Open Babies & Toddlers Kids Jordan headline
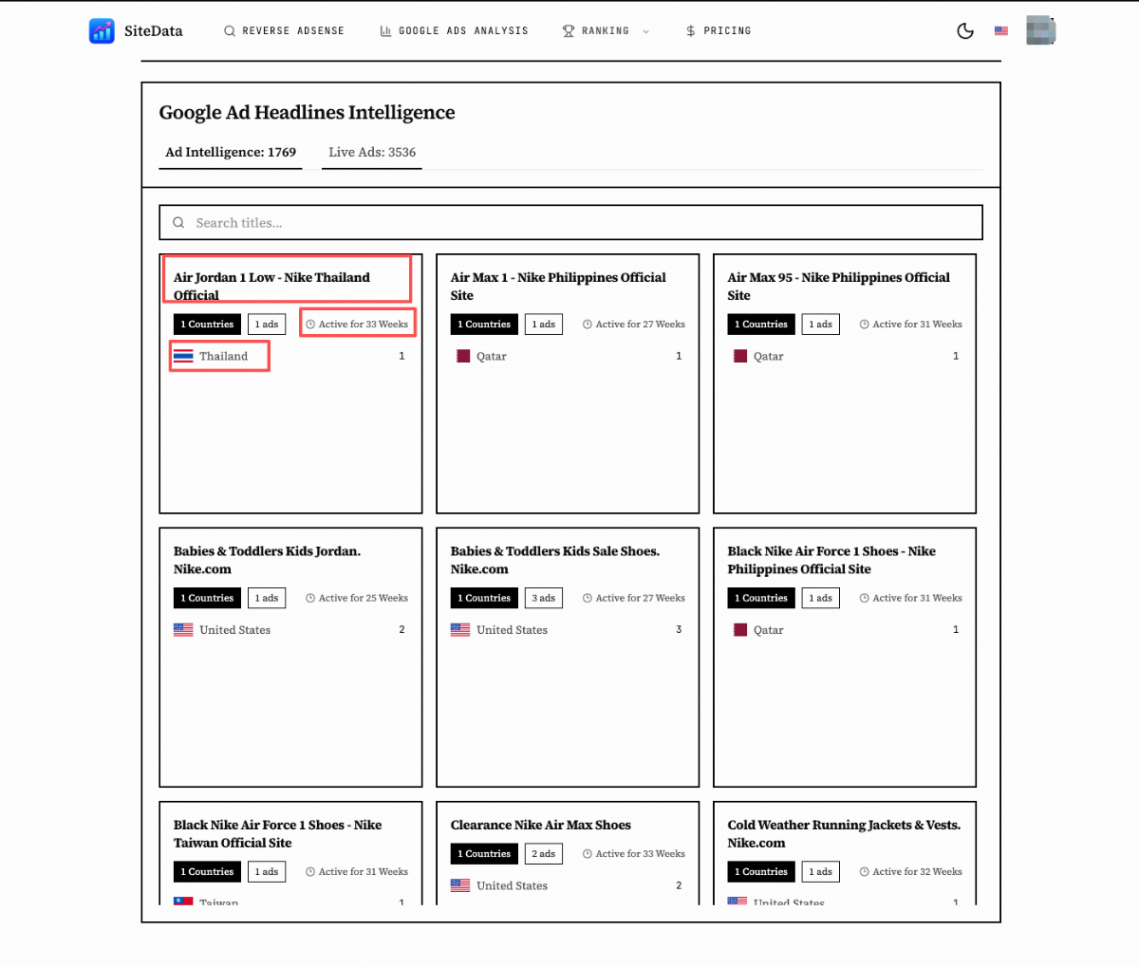The image size is (1139, 967). click(267, 560)
